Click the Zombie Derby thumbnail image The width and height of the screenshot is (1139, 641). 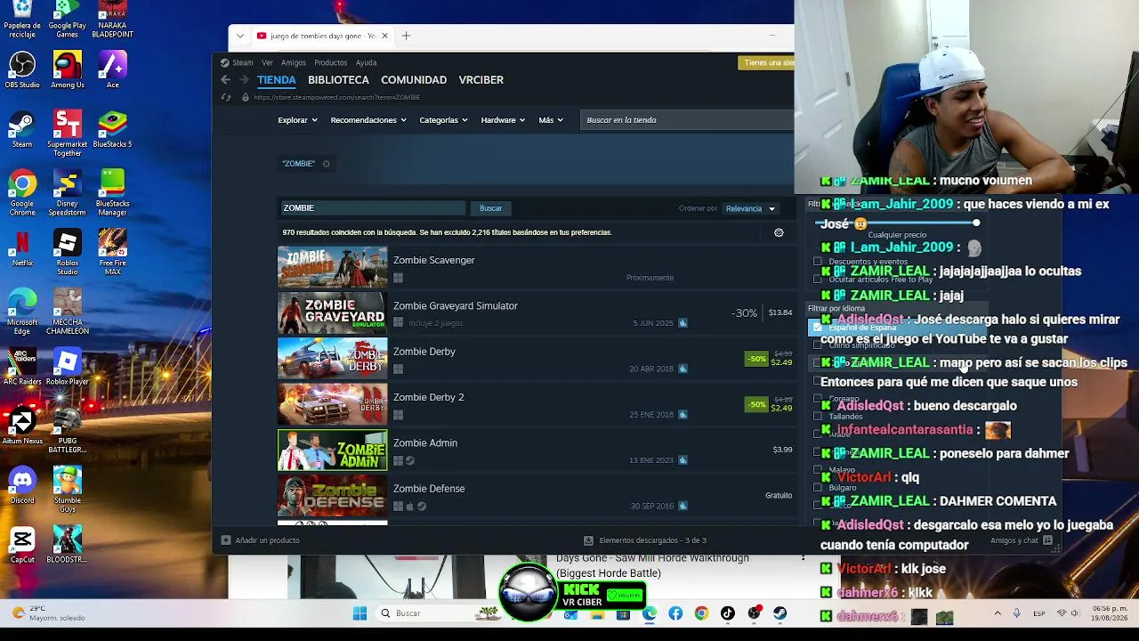tap(333, 358)
